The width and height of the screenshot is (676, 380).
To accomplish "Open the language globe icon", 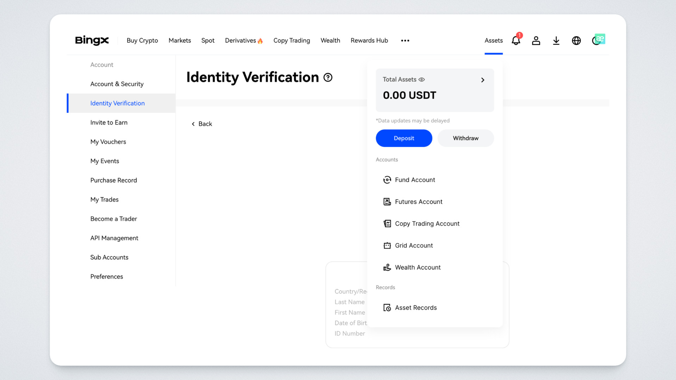I will [x=576, y=41].
